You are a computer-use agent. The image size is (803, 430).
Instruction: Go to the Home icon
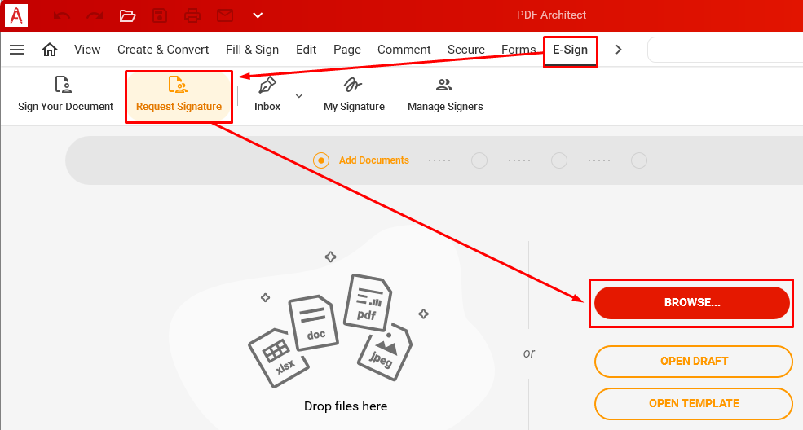50,50
